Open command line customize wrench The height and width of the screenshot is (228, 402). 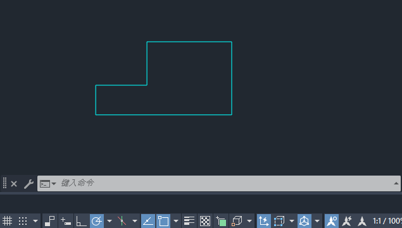pos(28,184)
